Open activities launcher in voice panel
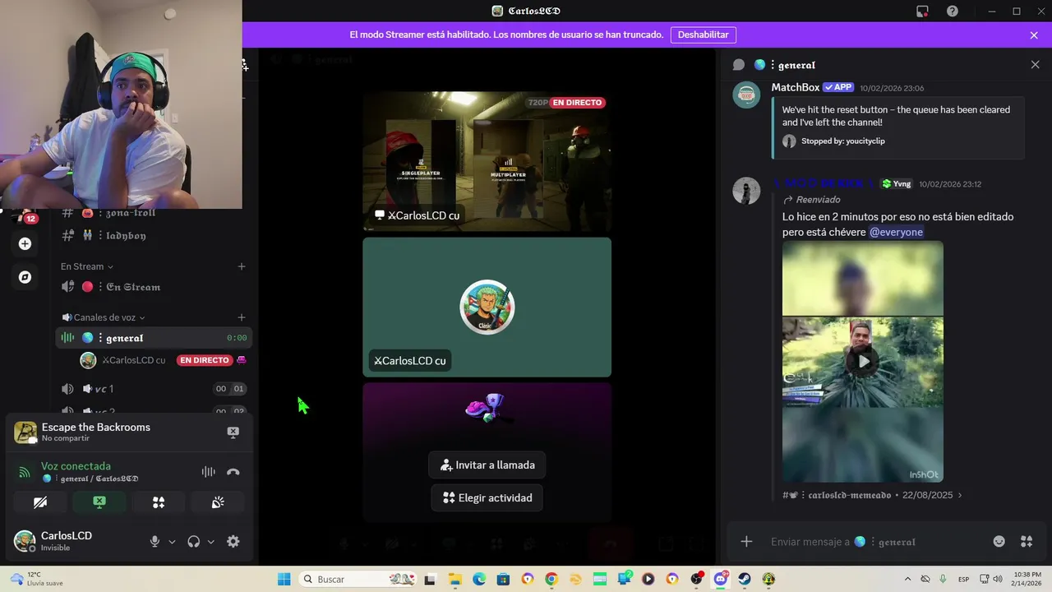This screenshot has width=1052, height=592. click(159, 502)
